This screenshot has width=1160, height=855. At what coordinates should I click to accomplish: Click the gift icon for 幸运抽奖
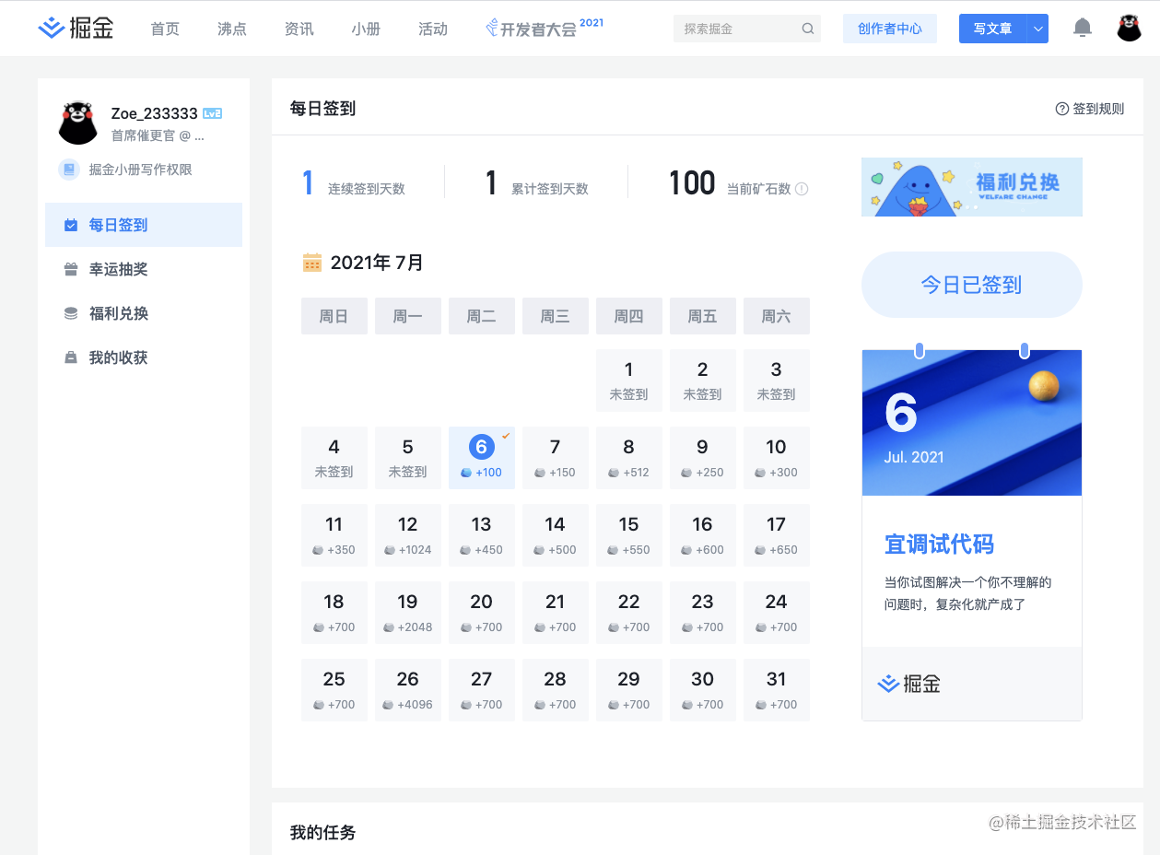click(x=71, y=269)
